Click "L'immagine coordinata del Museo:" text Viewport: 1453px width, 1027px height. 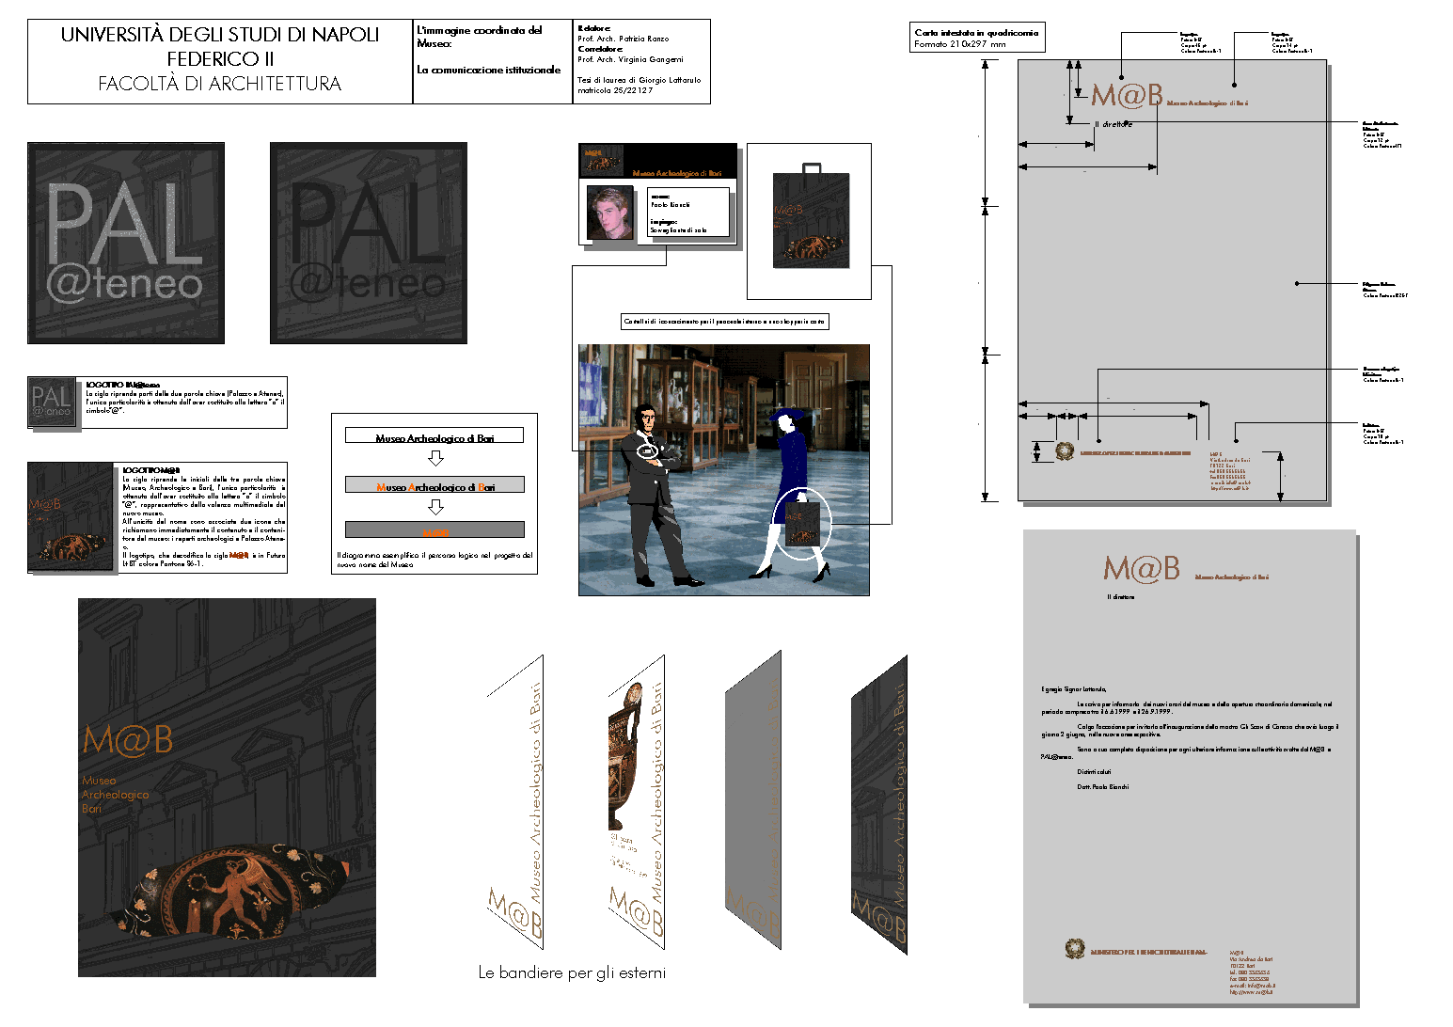[x=480, y=37]
